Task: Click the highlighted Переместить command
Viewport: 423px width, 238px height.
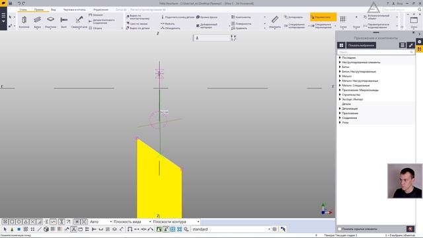Action: pos(323,17)
